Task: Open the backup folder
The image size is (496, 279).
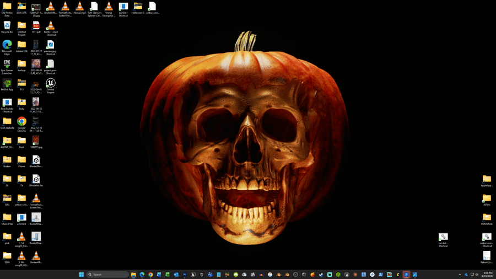Action: (21, 66)
